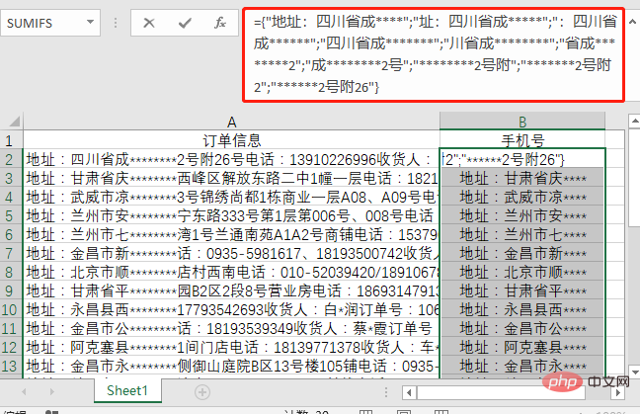Go to previous sheet tab arrow
The image size is (640, 414).
(x=24, y=392)
